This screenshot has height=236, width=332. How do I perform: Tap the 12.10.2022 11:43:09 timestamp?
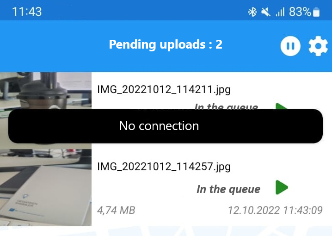point(275,211)
